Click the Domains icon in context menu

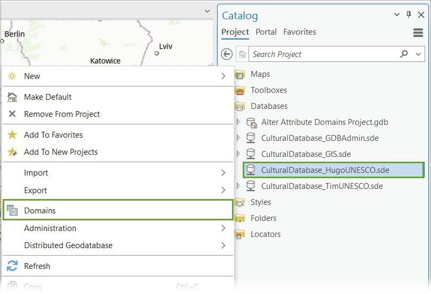(x=12, y=211)
